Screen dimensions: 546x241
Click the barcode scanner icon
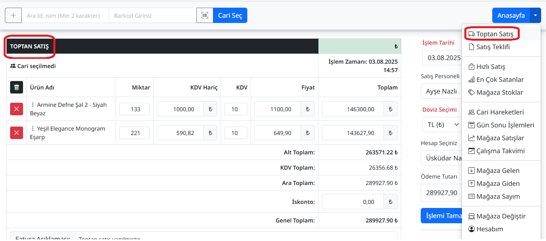pyautogui.click(x=205, y=15)
